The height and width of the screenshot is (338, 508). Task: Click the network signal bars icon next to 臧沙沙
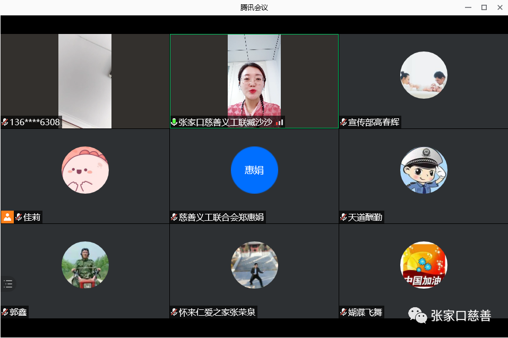click(280, 123)
